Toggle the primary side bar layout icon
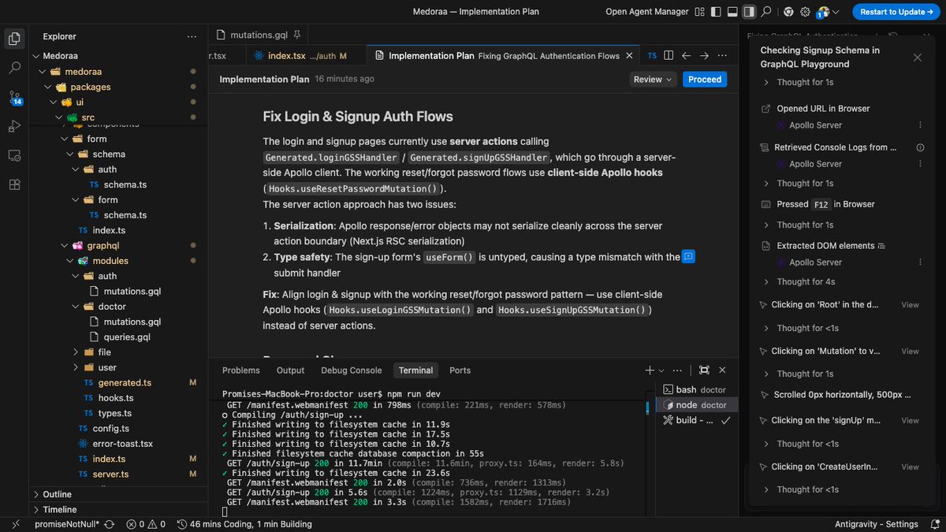This screenshot has width=946, height=532. point(716,12)
